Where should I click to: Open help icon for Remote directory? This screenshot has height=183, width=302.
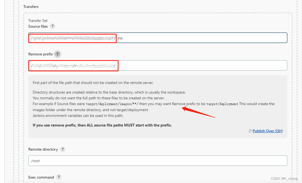pos(63,149)
